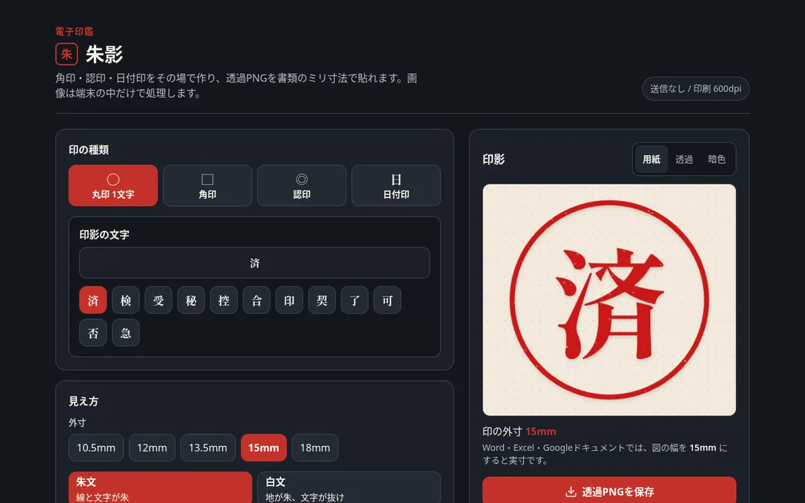Click the 朱 logo icon beside the title
Image resolution: width=805 pixels, height=503 pixels.
pos(67,54)
